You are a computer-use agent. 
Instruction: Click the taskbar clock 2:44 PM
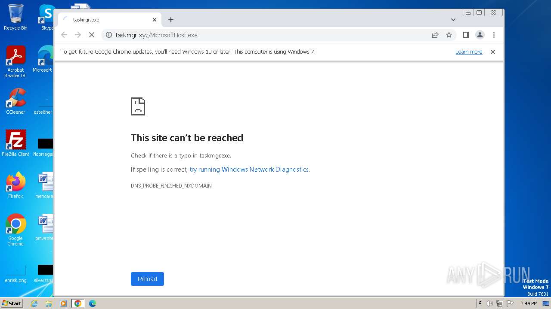tap(529, 303)
